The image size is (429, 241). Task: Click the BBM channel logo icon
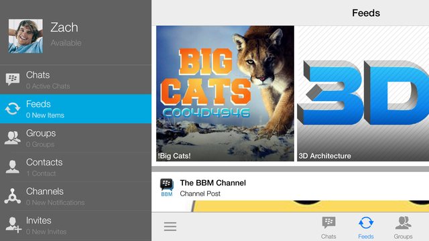point(167,187)
